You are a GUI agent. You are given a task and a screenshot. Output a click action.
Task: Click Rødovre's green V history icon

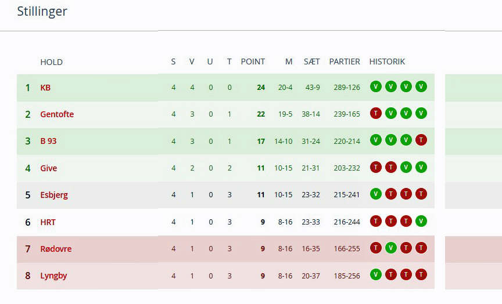[391, 248]
